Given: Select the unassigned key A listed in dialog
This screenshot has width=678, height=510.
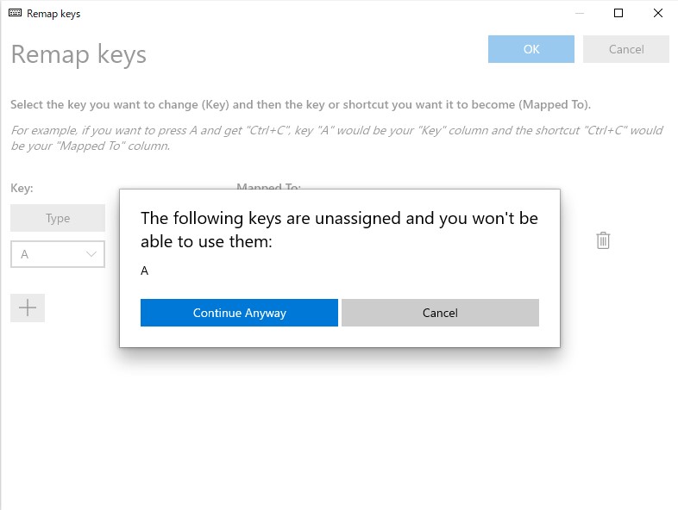Looking at the screenshot, I should 145,271.
